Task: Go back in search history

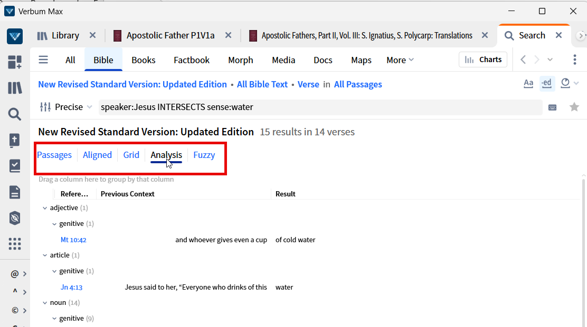Action: pyautogui.click(x=523, y=60)
